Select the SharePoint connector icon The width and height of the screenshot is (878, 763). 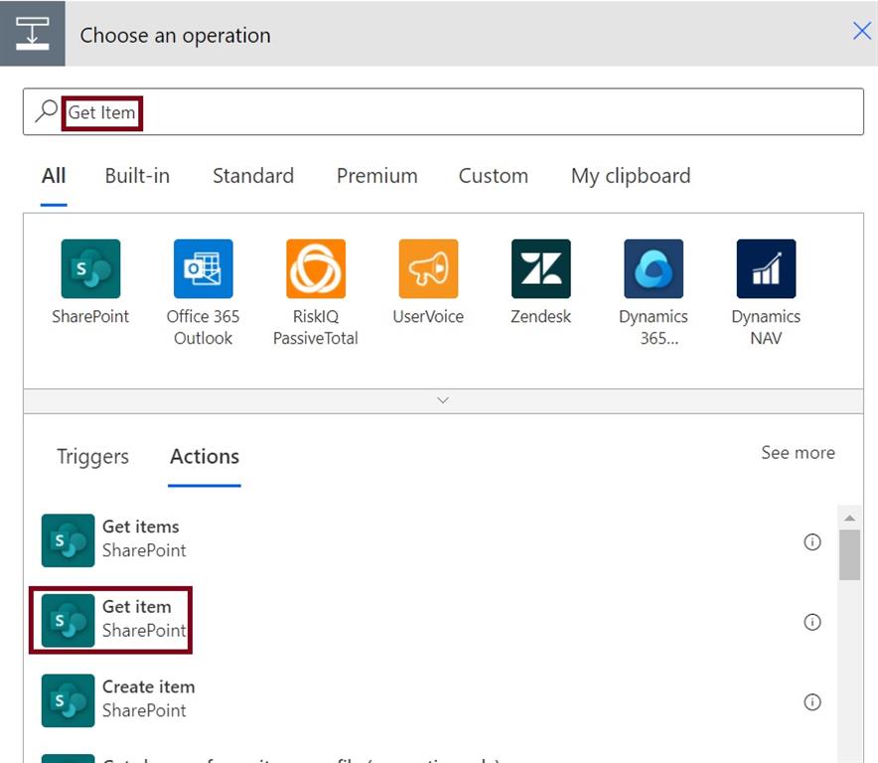click(x=90, y=269)
